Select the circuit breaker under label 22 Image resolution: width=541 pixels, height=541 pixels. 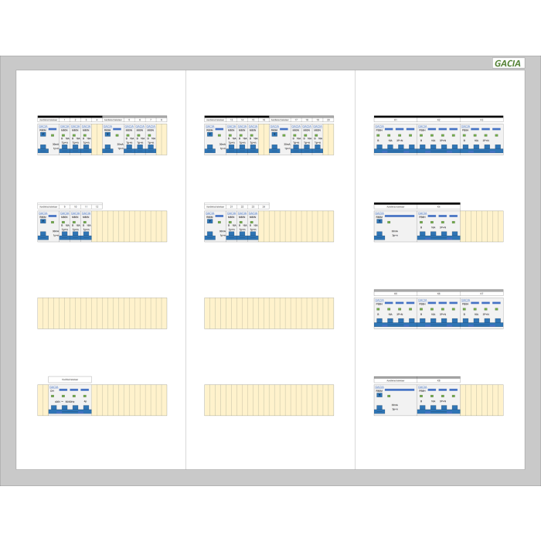tap(243, 226)
